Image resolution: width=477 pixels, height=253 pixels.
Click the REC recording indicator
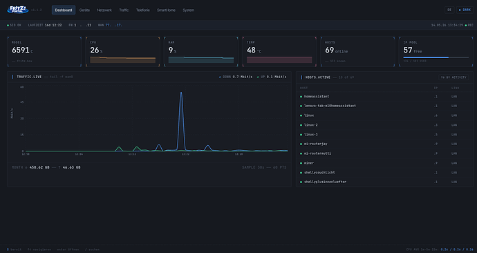tap(469, 26)
